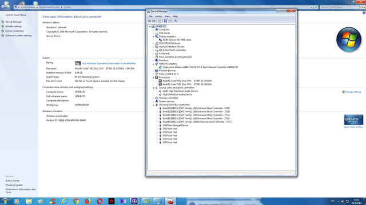Viewport: 366px width, 205px height.
Task: Click the shield icon beside Remote settings
Action: pos(3,26)
